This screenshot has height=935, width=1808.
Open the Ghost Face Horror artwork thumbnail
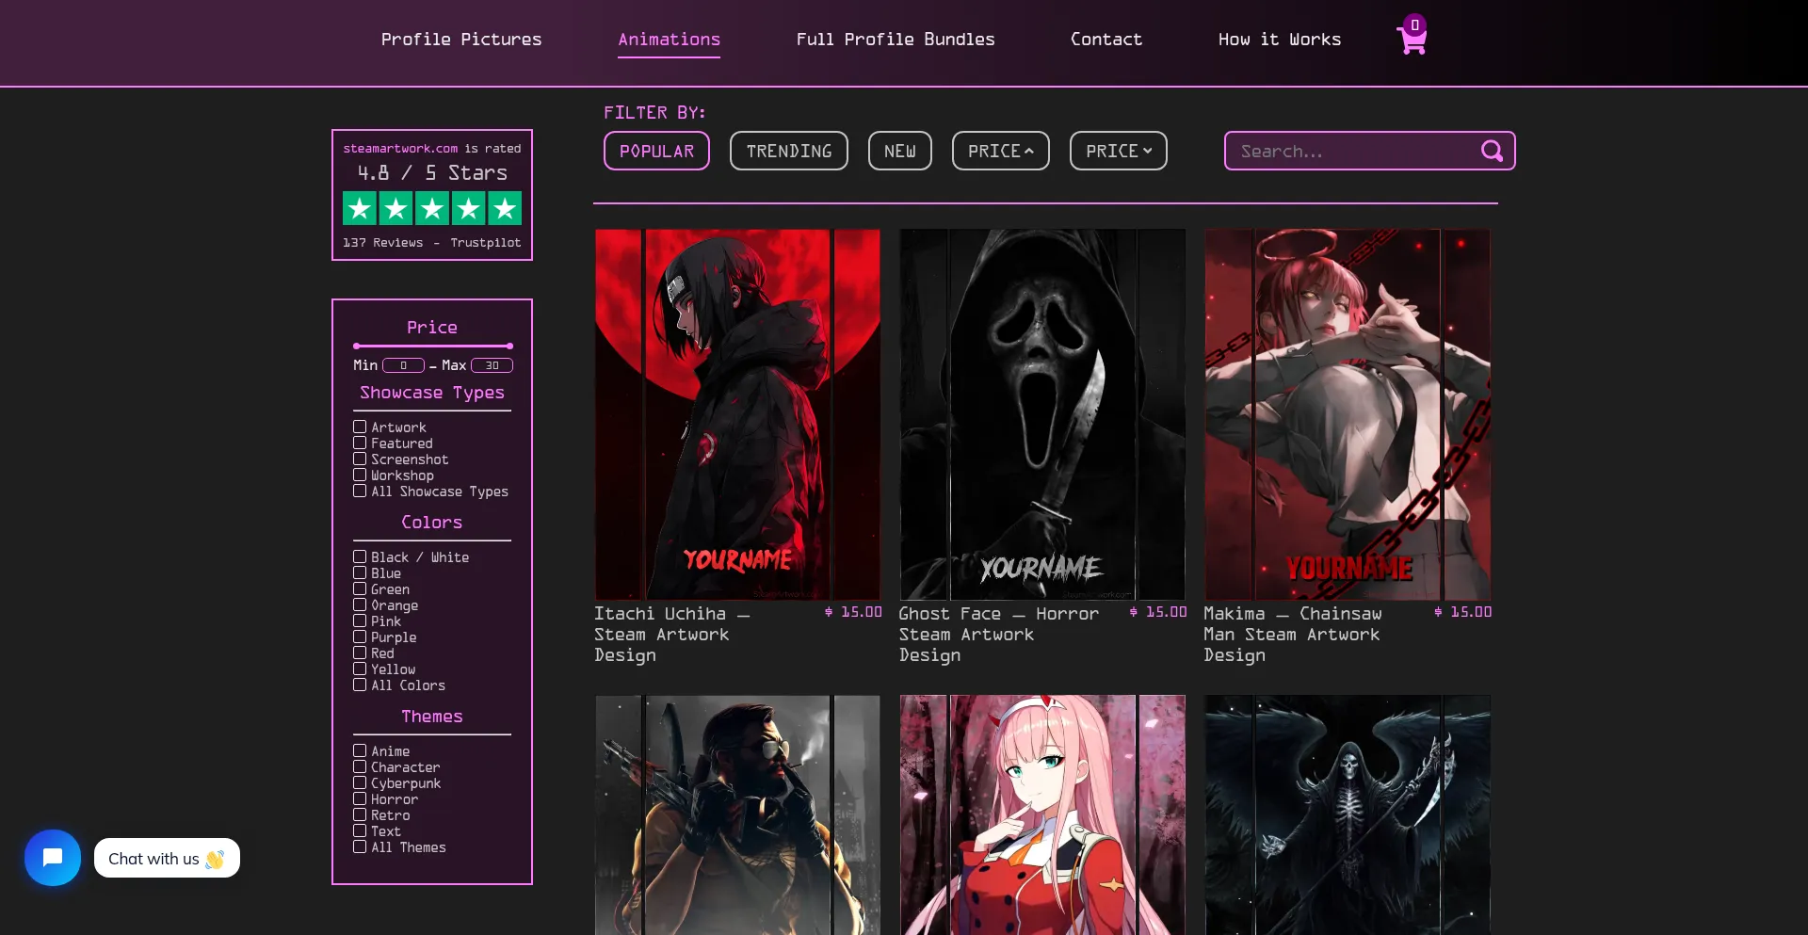pyautogui.click(x=1042, y=414)
